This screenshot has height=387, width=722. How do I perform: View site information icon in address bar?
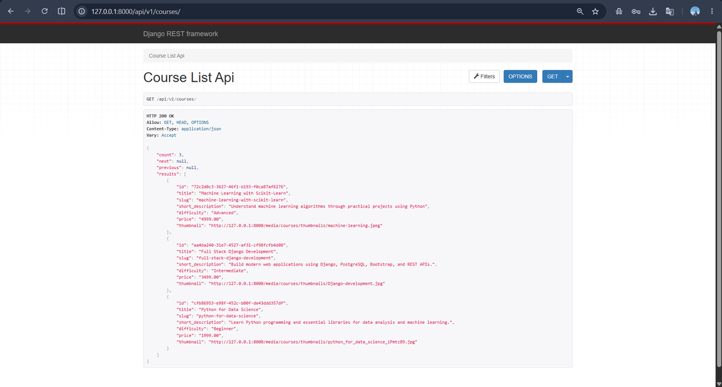coord(81,11)
